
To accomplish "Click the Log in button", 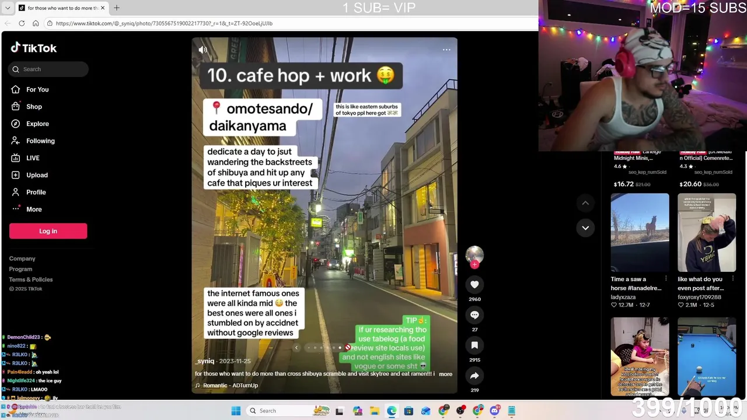I will point(48,231).
